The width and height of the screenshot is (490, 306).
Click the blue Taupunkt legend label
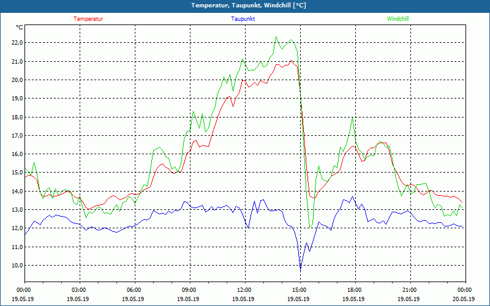click(x=243, y=19)
